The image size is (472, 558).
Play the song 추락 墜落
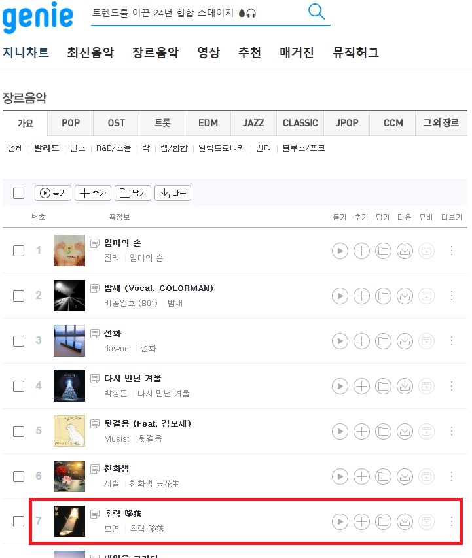(x=340, y=522)
